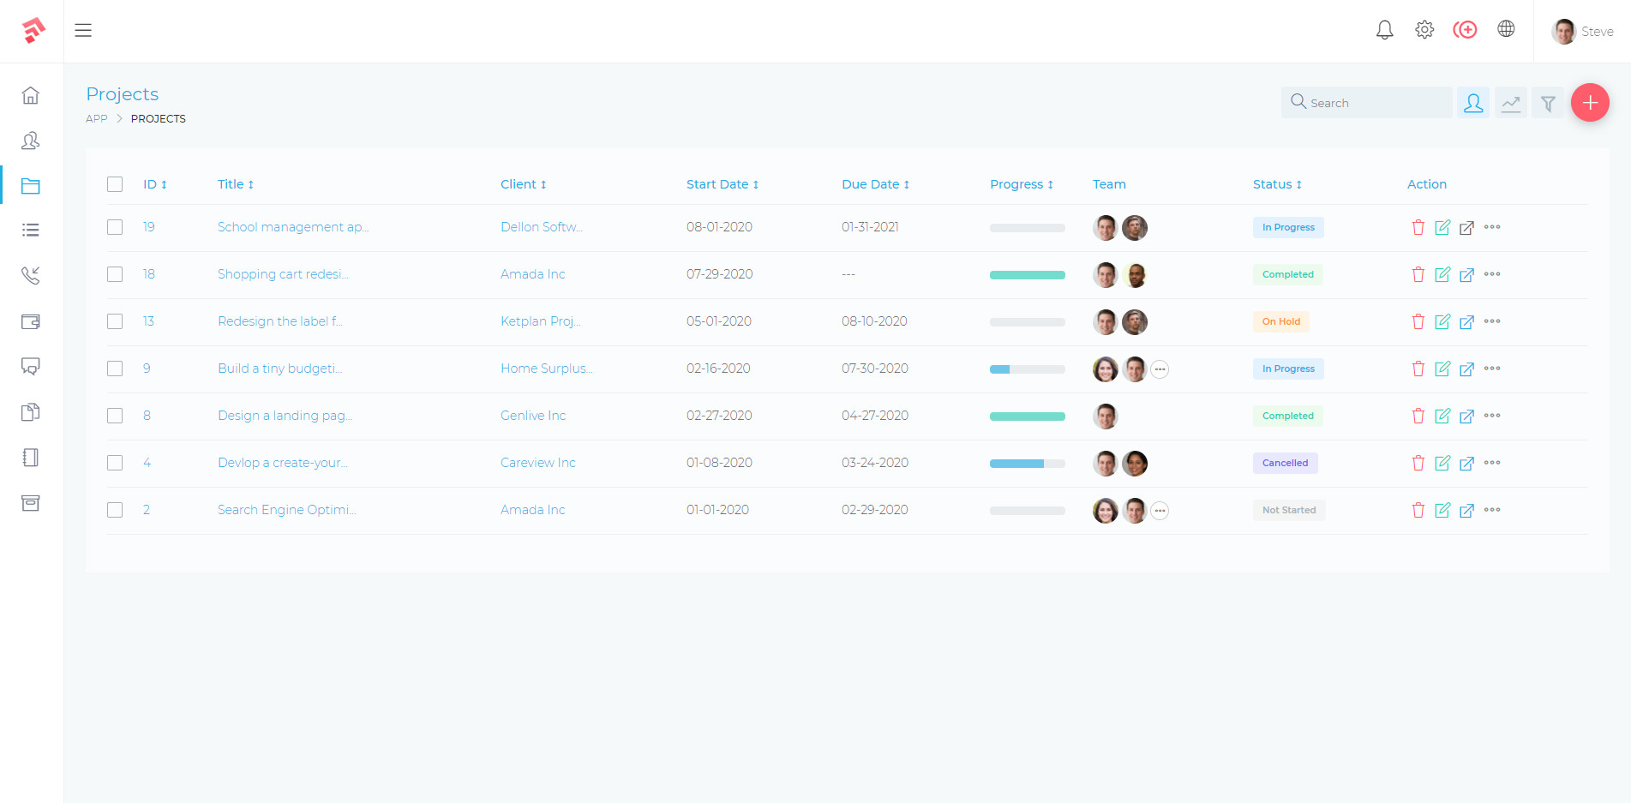Screen dimensions: 1631x803
Task: Open the Chat section in the sidebar
Action: tap(31, 367)
